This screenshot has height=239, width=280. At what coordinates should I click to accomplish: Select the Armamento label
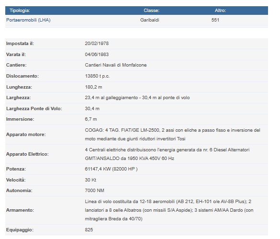20,210
